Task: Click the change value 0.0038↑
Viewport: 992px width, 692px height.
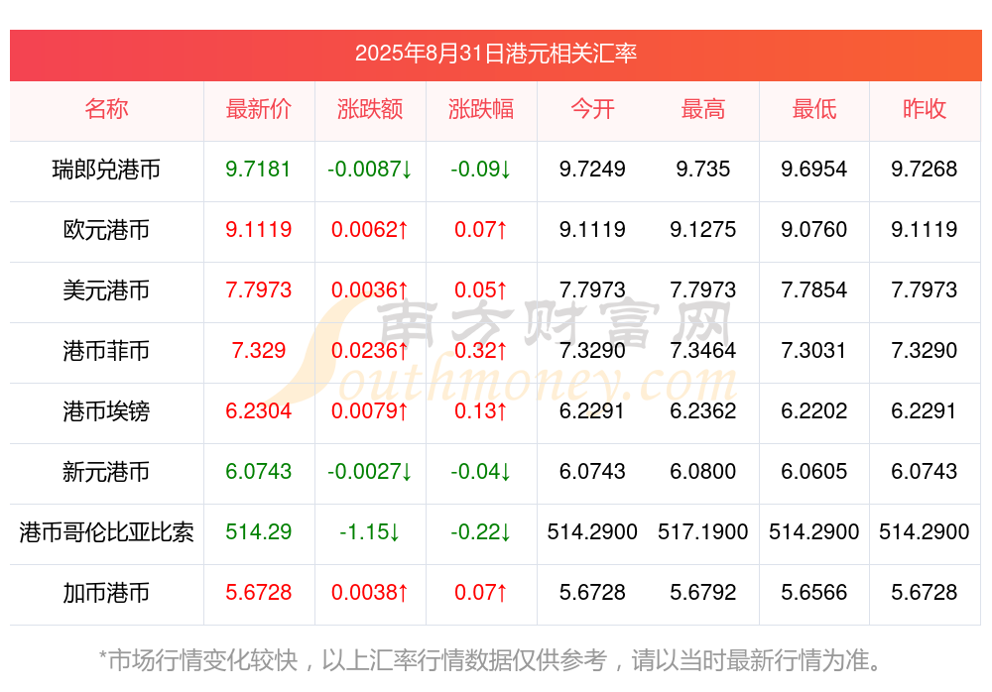Action: 369,592
